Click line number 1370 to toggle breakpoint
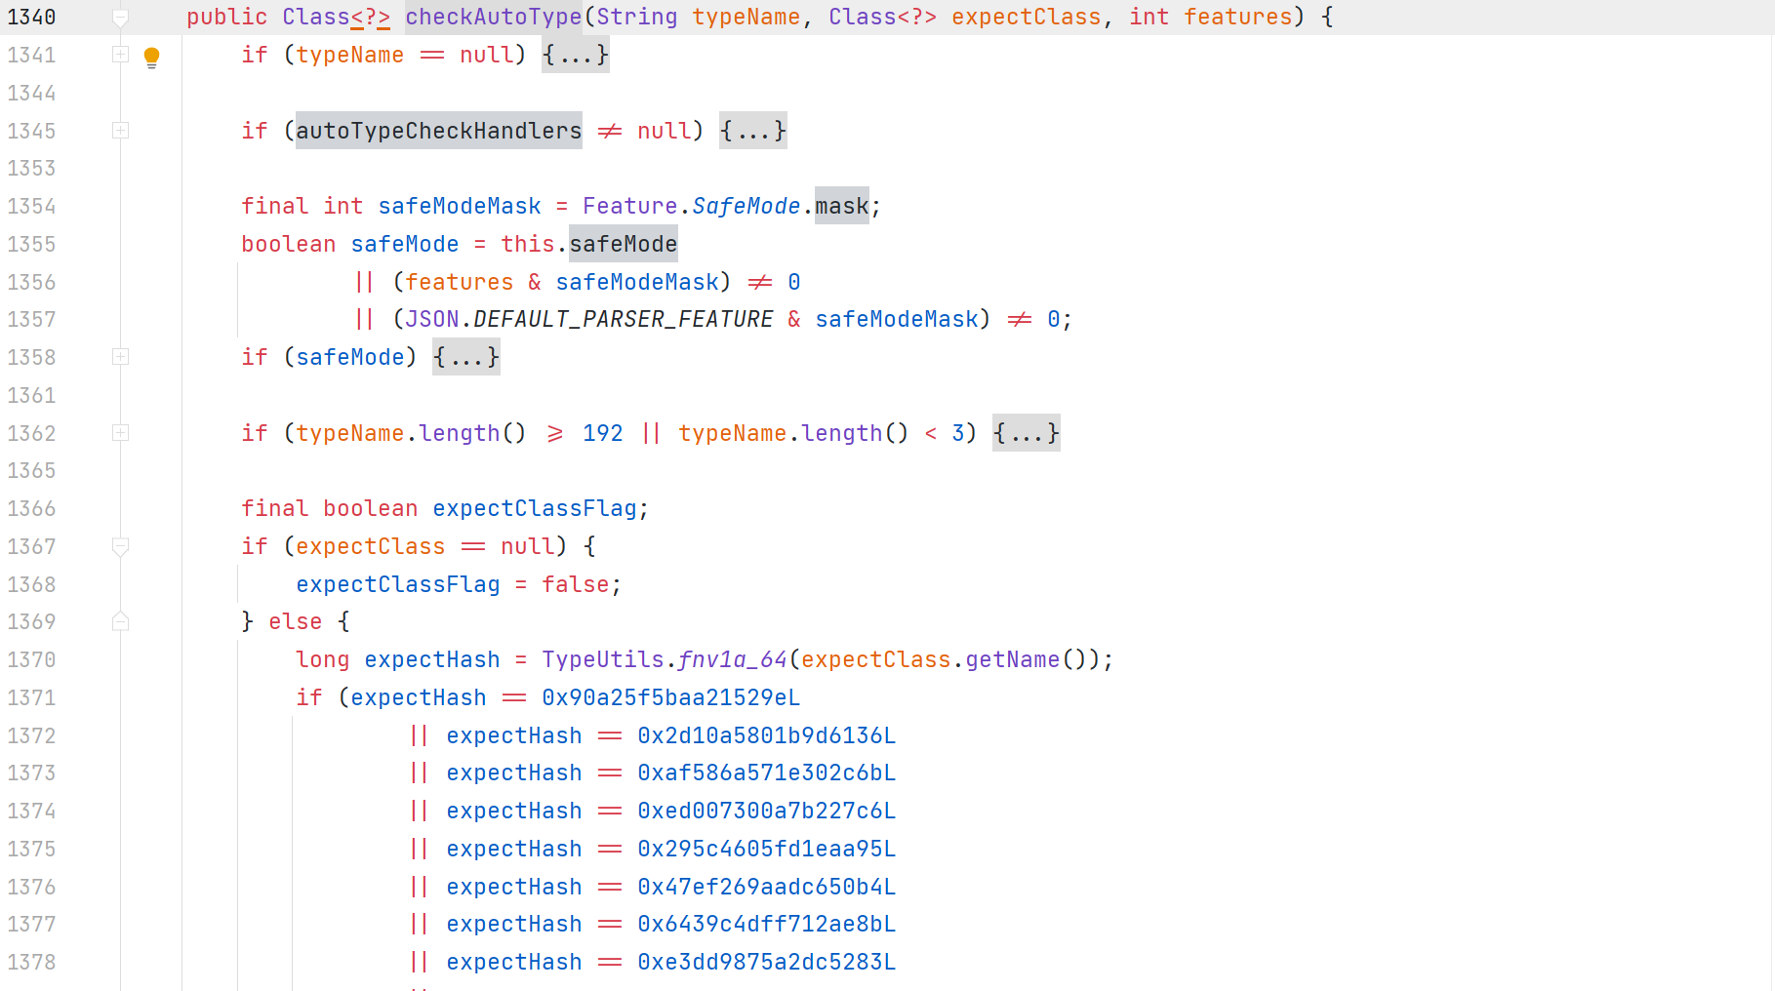The width and height of the screenshot is (1775, 991). [31, 659]
